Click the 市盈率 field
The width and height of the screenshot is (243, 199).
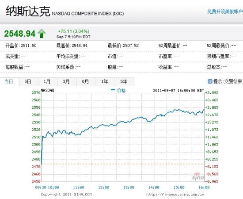click(x=168, y=56)
